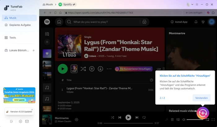
Task: Click the Spotify URL address field
Action: tap(122, 13)
